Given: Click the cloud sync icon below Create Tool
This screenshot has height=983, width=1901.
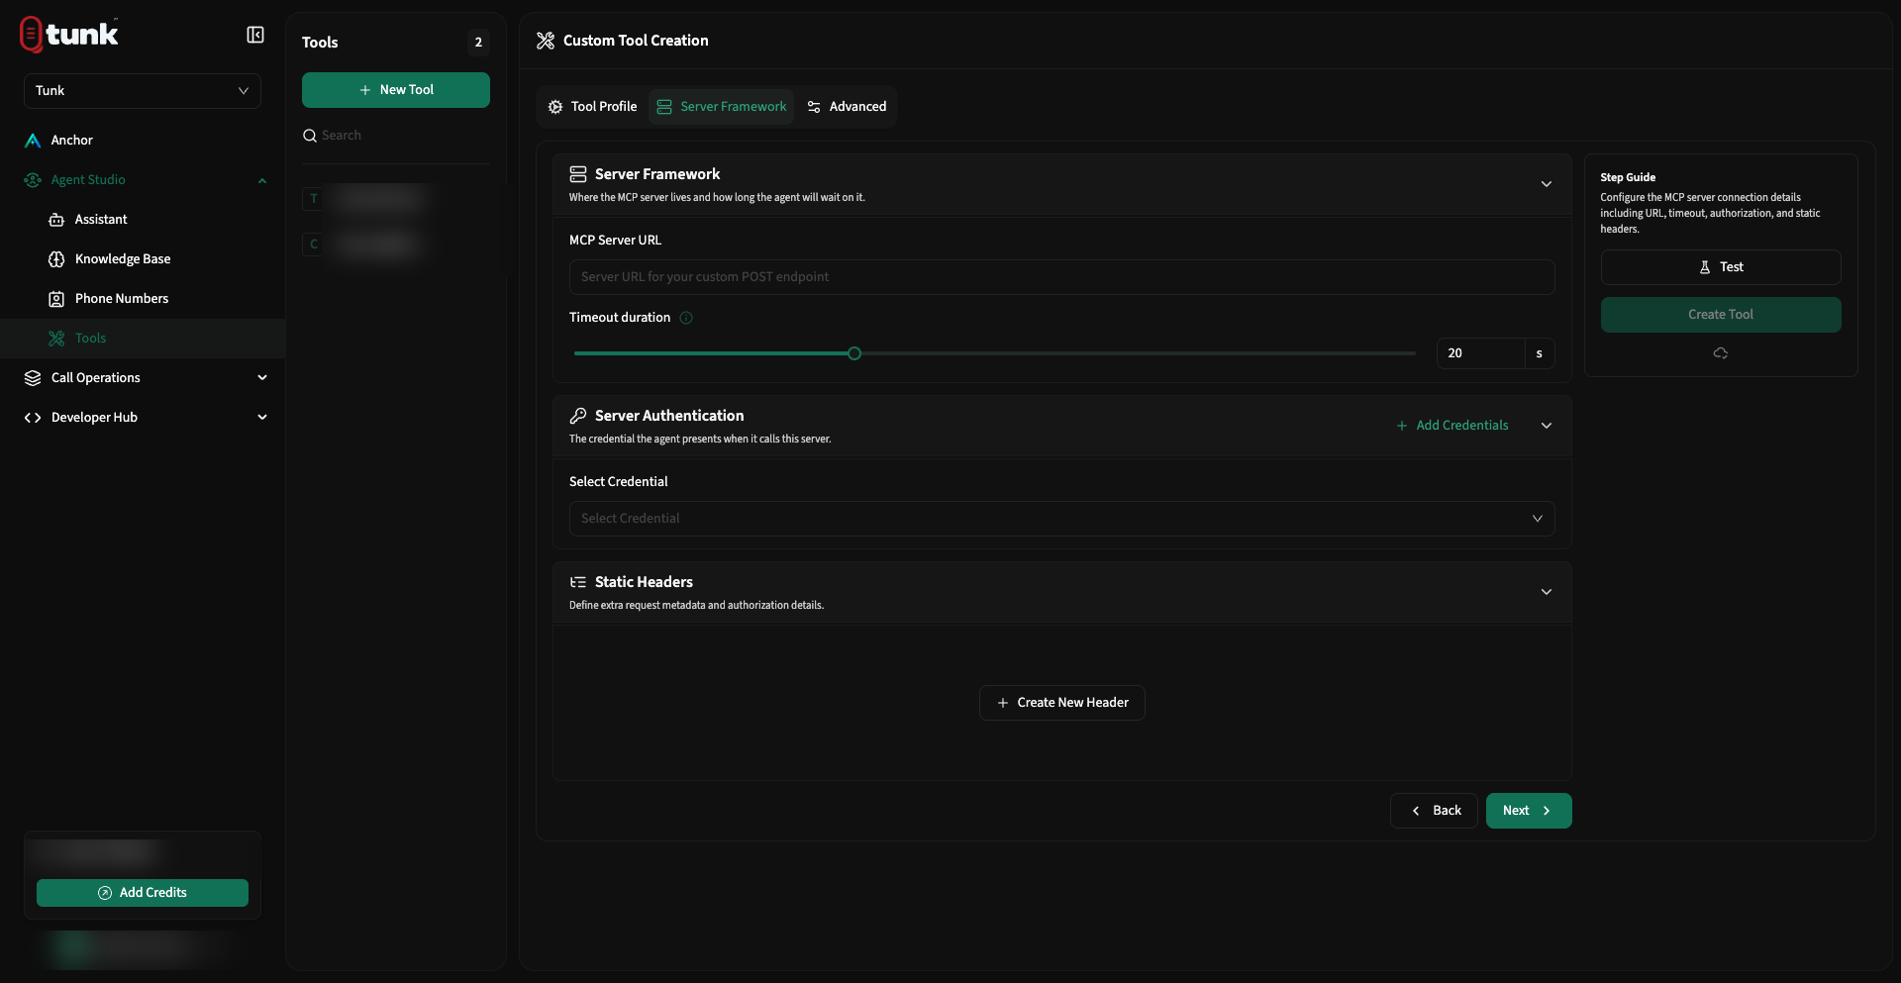Looking at the screenshot, I should point(1721,353).
